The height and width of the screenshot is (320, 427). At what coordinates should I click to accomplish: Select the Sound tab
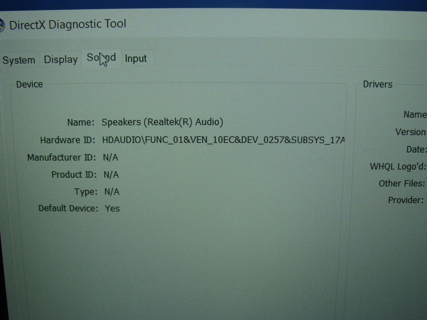[101, 58]
